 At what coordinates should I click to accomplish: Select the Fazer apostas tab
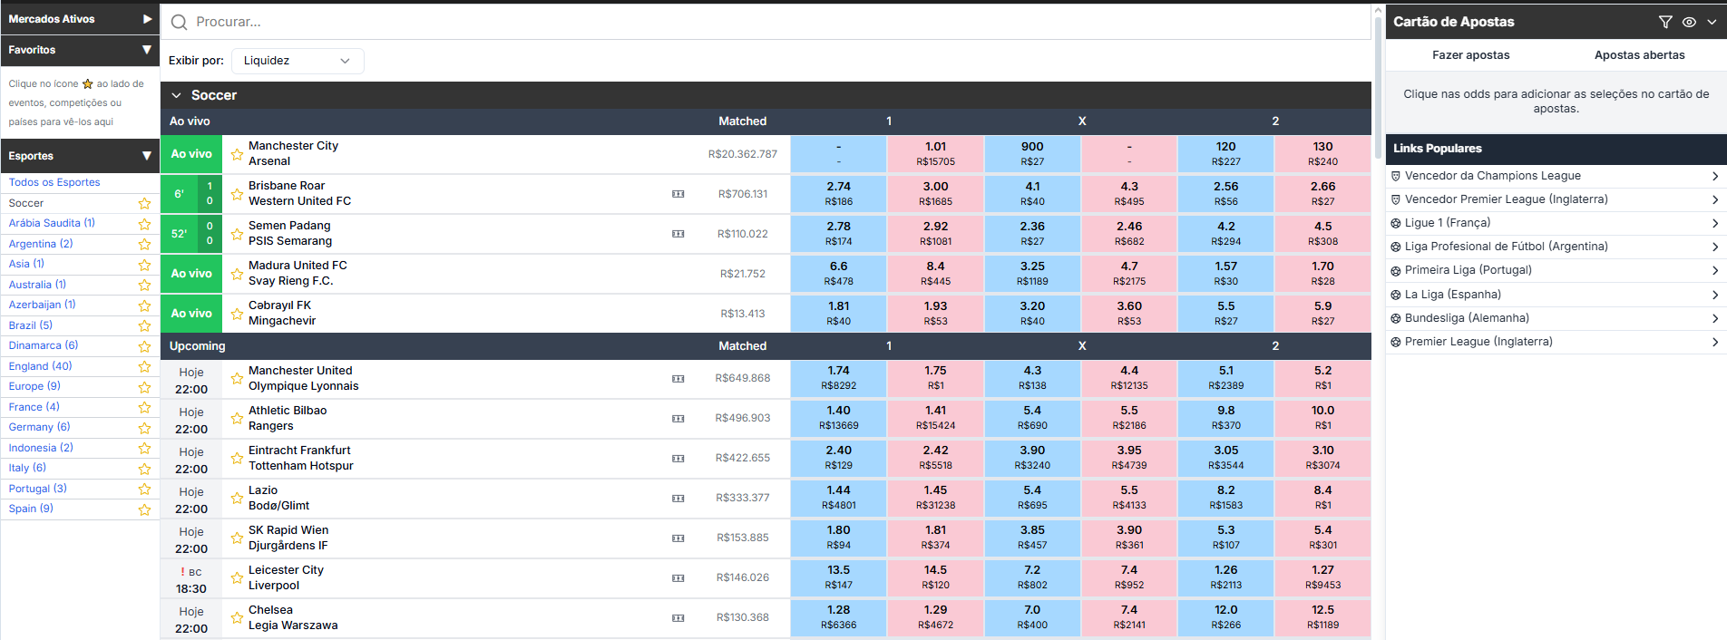(x=1470, y=55)
